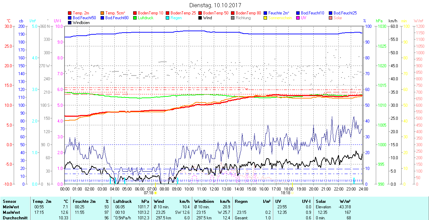The width and height of the screenshot is (429, 220).
Task: Click the 10 min wind value '10.4'
Action: coord(186,207)
